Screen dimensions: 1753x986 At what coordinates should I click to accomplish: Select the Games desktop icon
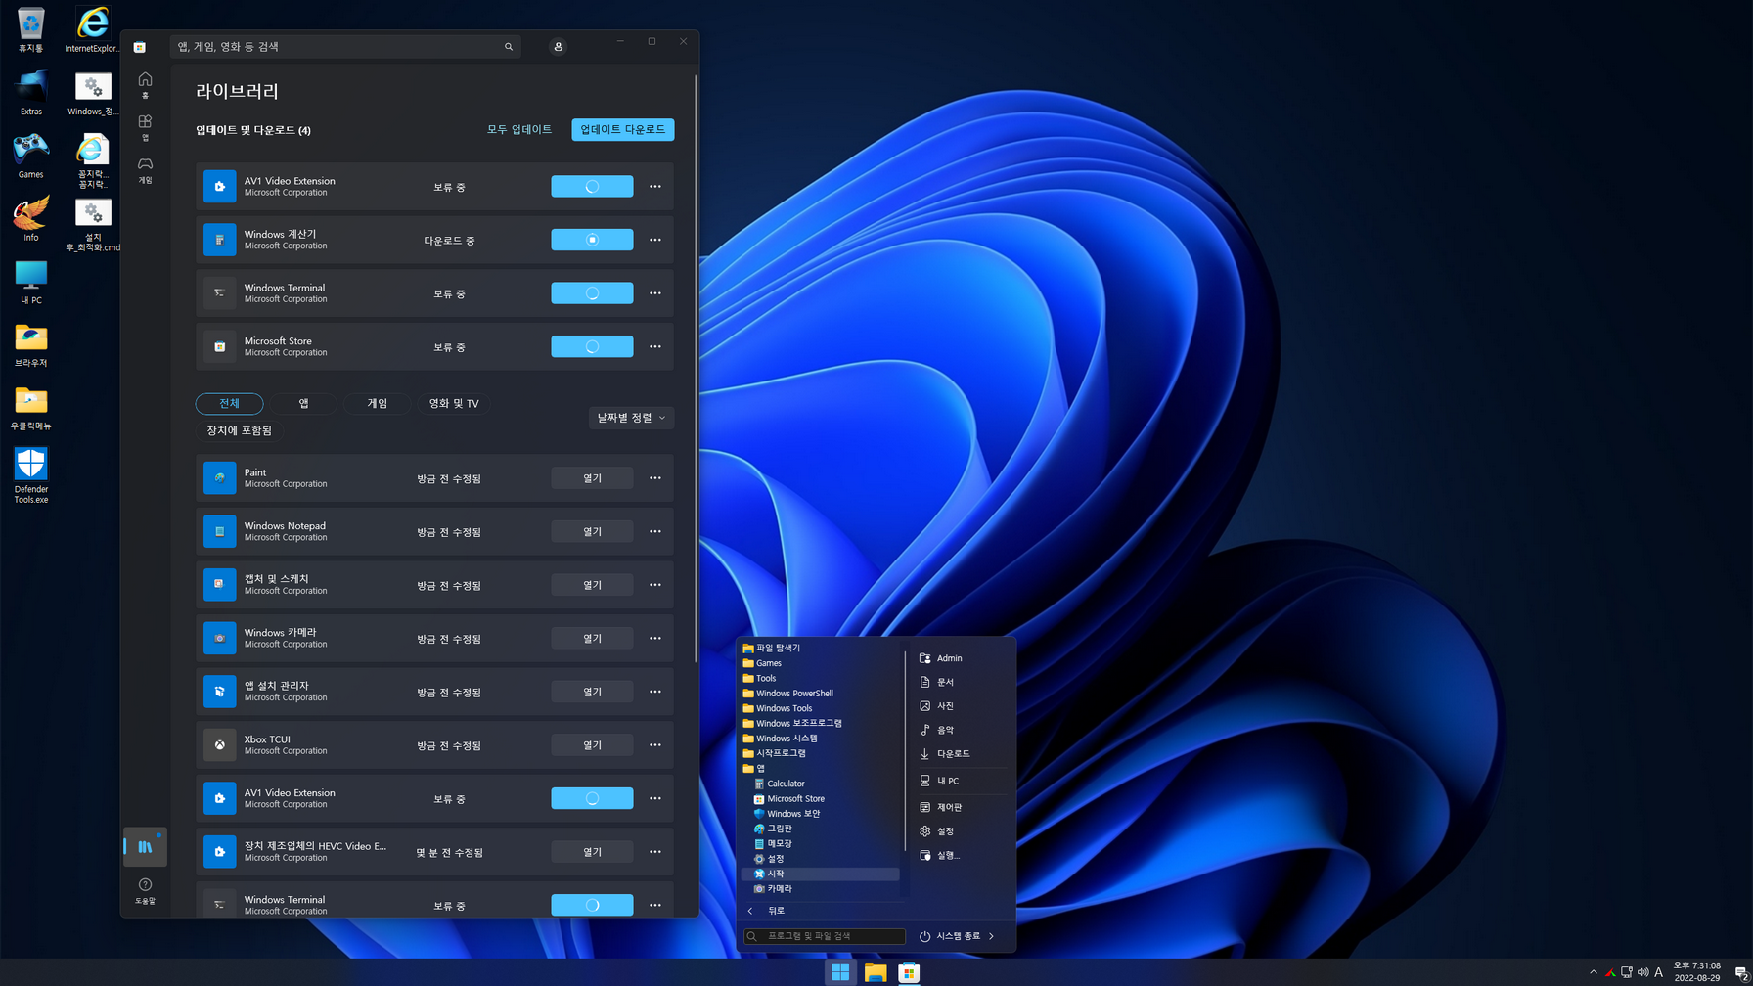(x=31, y=157)
